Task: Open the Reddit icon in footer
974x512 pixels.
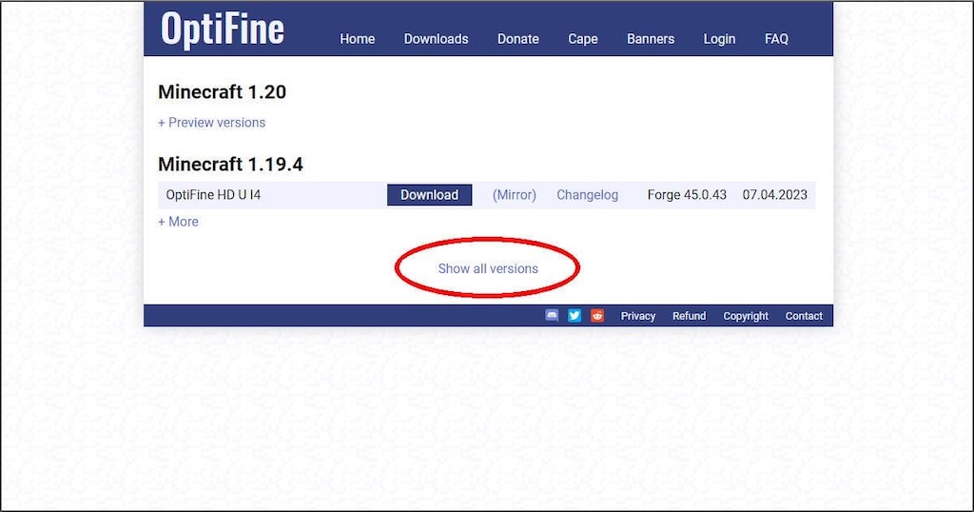Action: pos(597,315)
